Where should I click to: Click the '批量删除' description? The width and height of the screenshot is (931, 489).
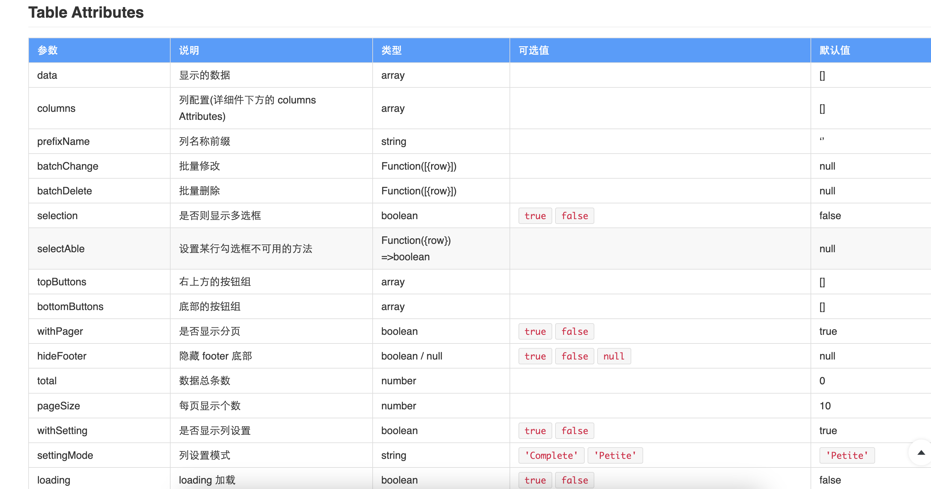199,191
